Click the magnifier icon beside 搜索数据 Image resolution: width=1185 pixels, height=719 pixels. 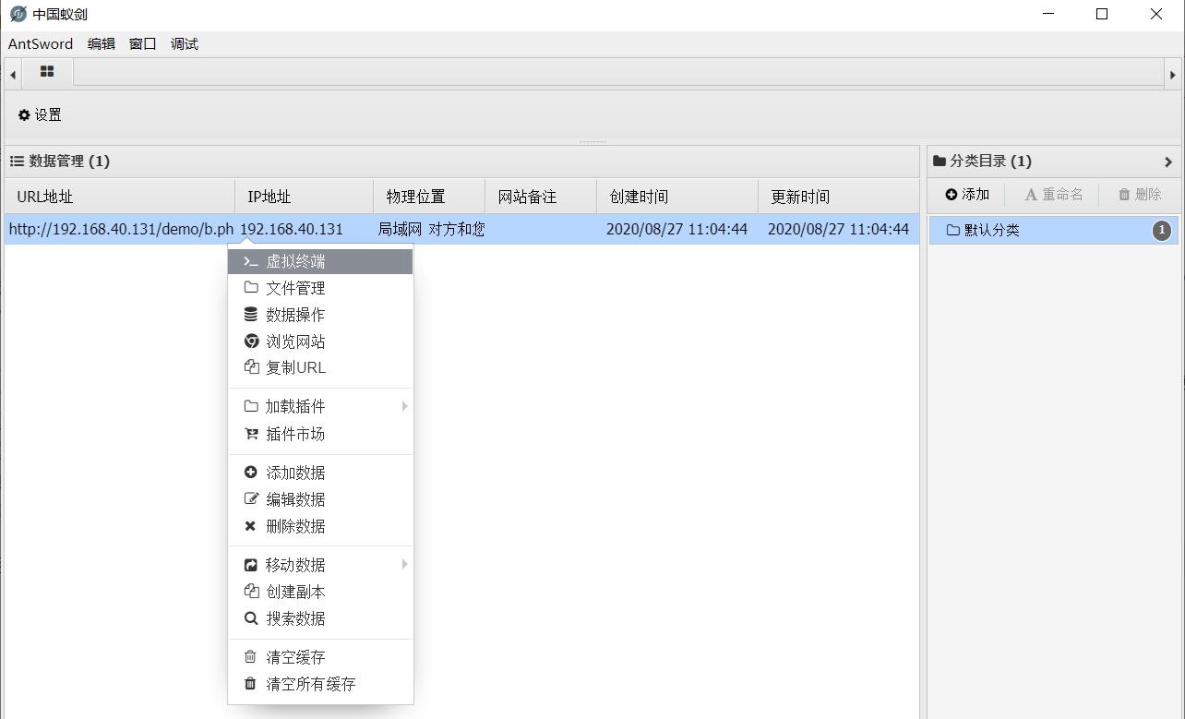click(251, 618)
